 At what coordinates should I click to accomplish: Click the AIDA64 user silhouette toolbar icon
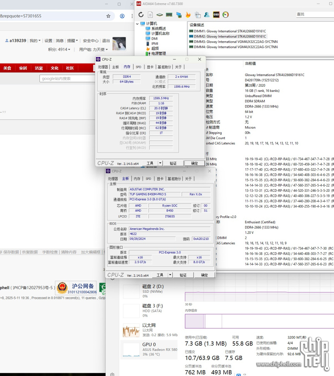click(207, 15)
